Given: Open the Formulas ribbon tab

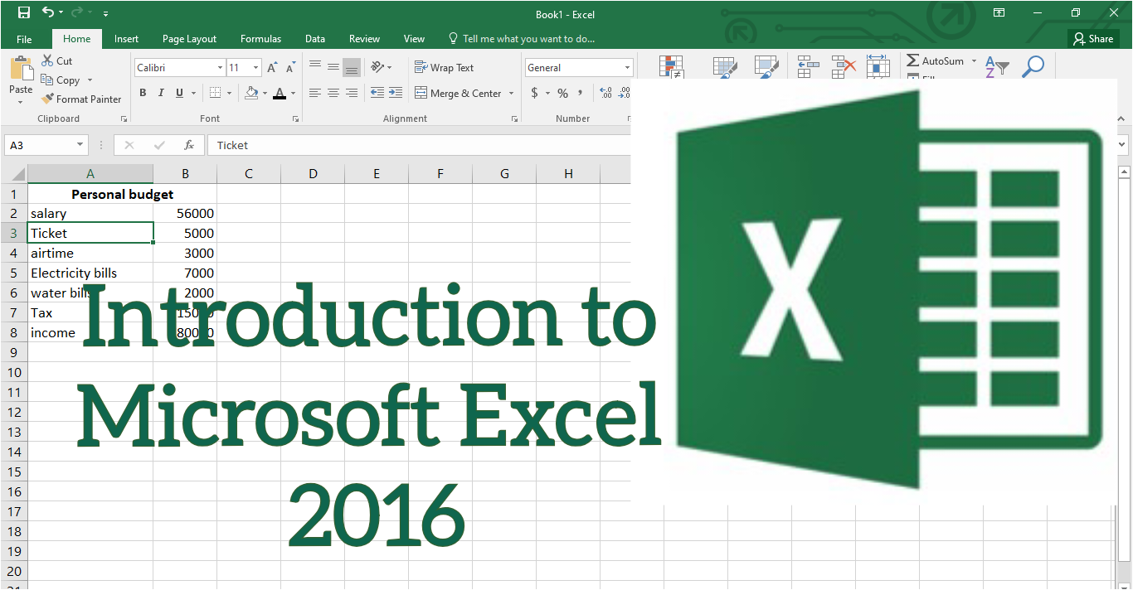Looking at the screenshot, I should [260, 39].
